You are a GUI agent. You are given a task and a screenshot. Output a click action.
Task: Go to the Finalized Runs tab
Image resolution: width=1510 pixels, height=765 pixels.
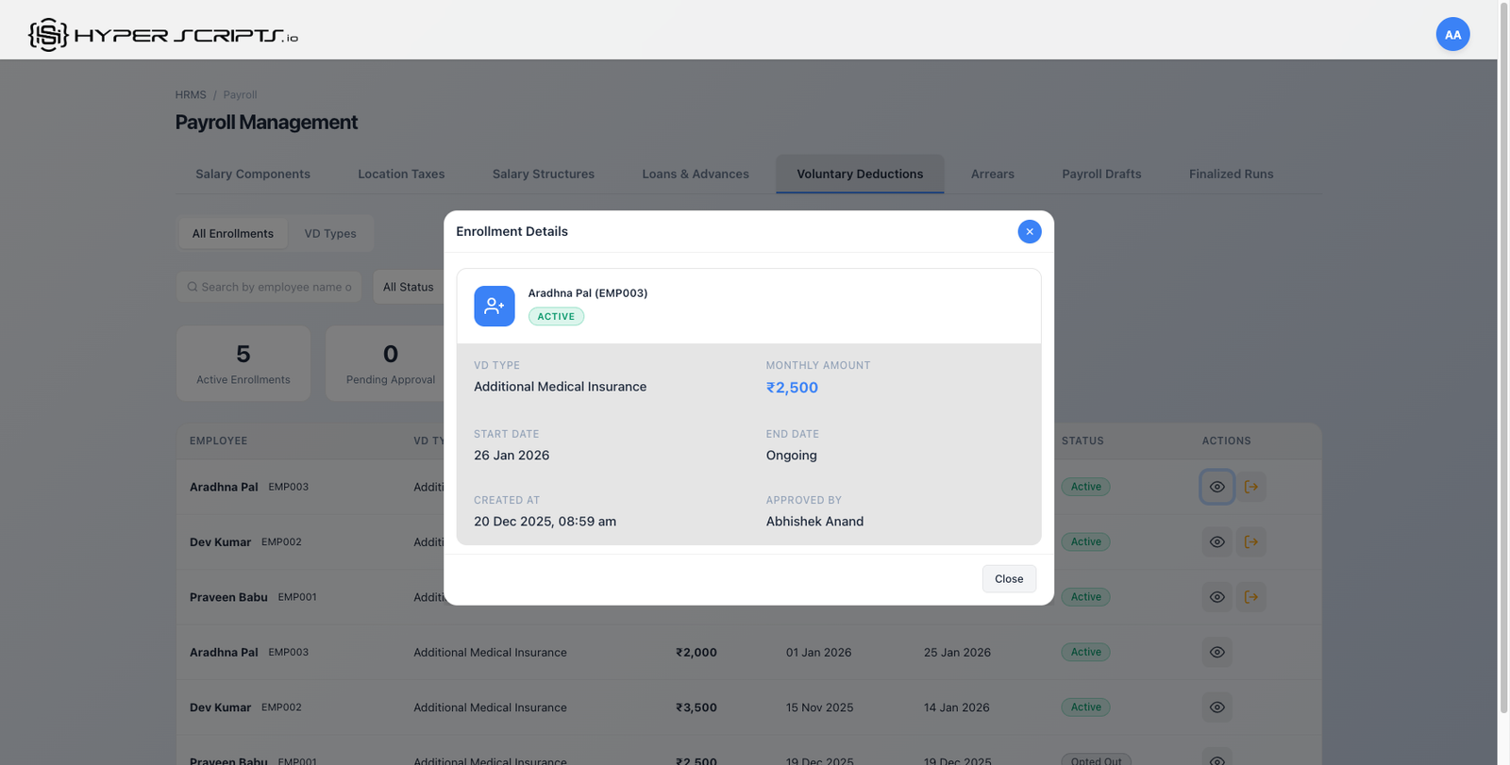(1231, 175)
